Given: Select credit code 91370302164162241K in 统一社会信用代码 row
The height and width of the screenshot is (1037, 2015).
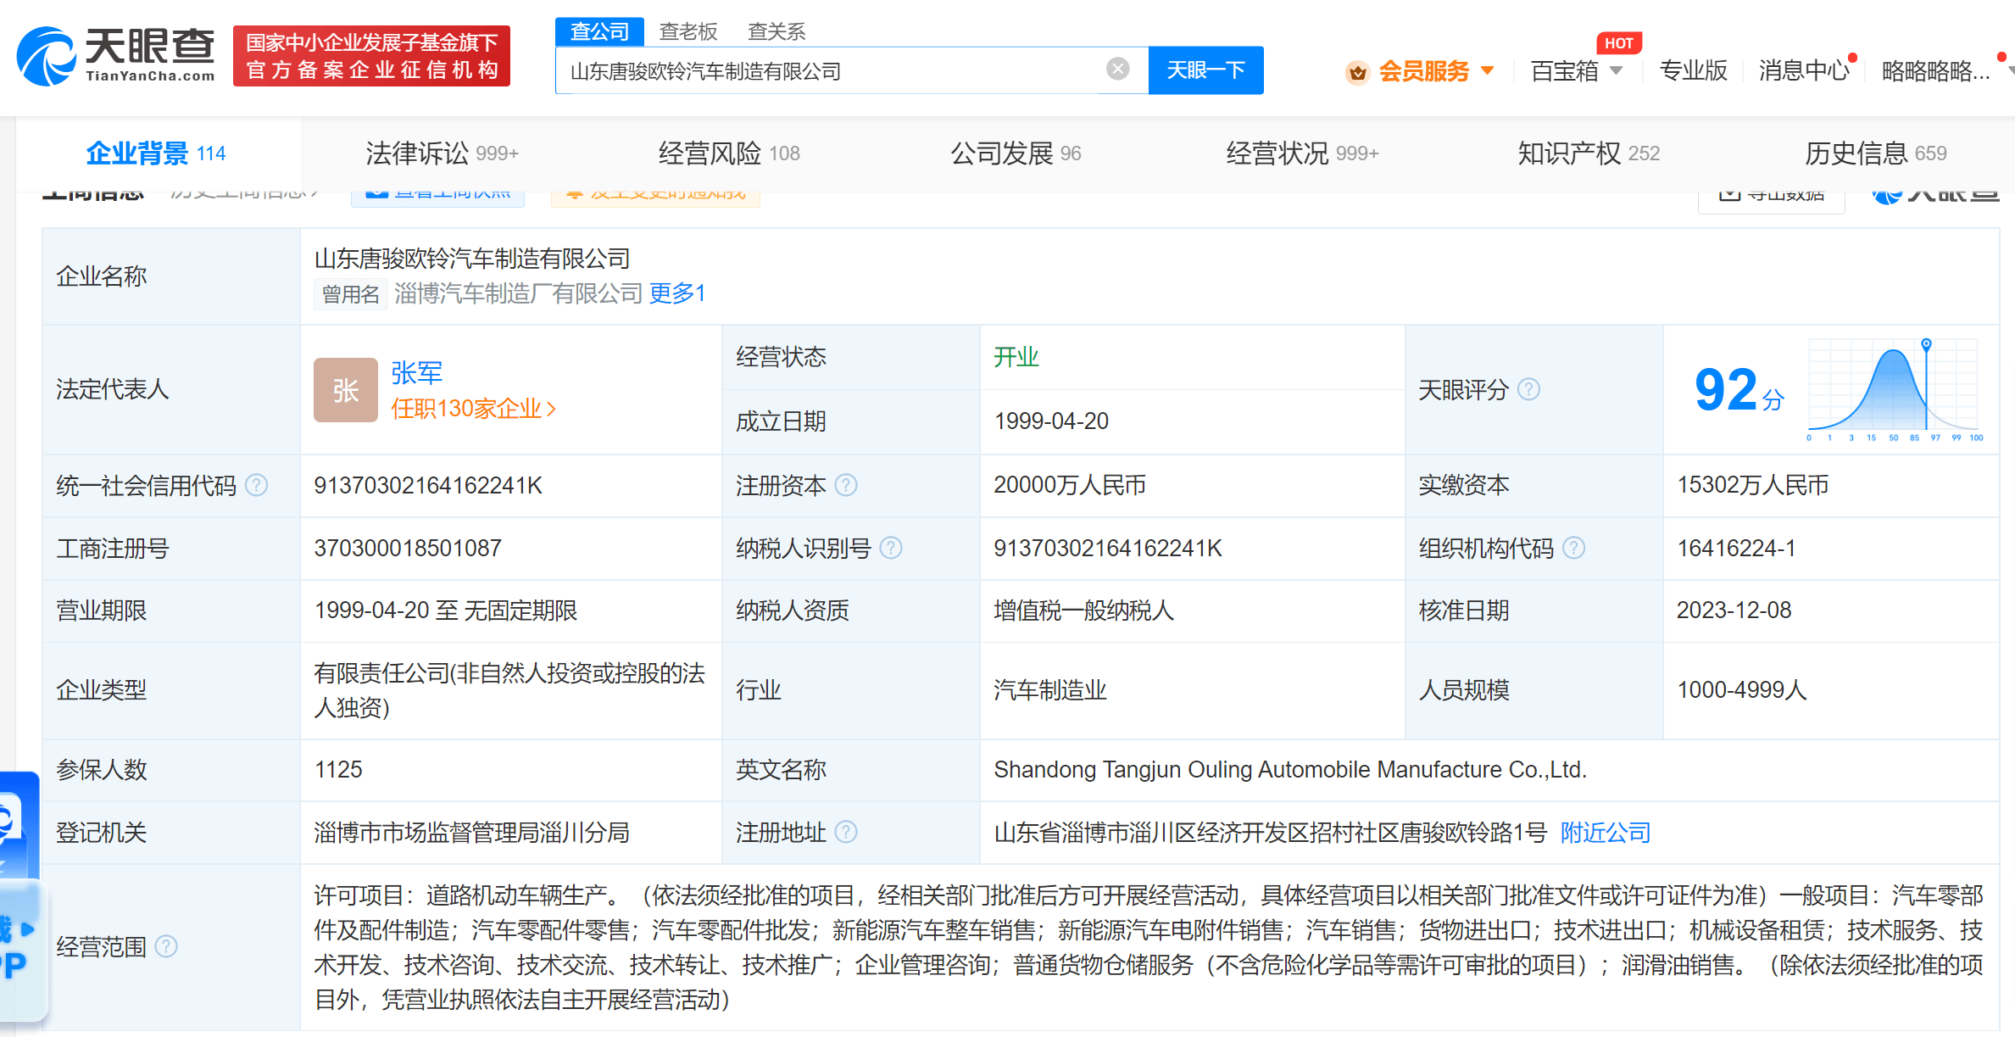Looking at the screenshot, I should click(428, 485).
